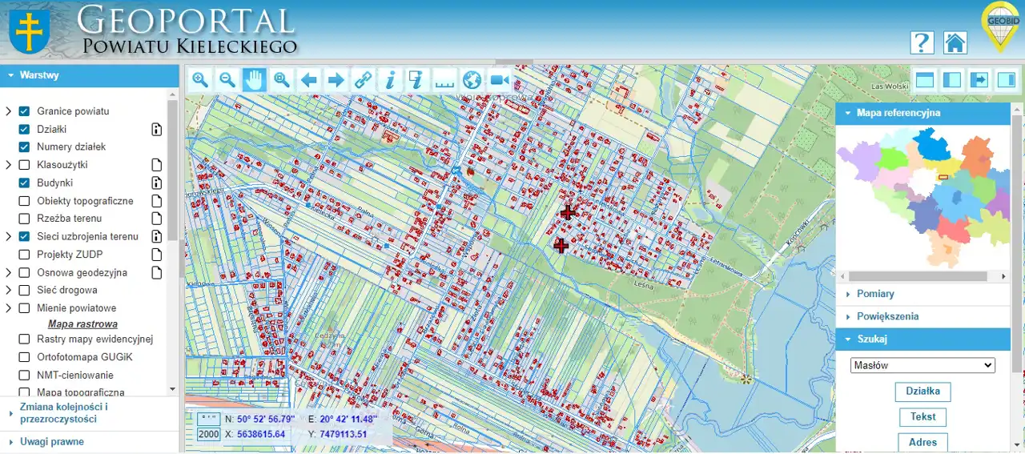Enable the Klasoużytki layer checkbox
This screenshot has width=1025, height=454.
tap(24, 165)
